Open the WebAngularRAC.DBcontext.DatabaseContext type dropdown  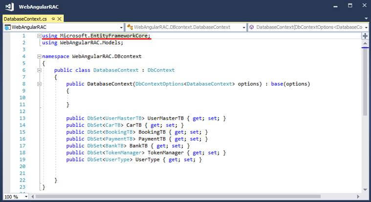pos(244,27)
